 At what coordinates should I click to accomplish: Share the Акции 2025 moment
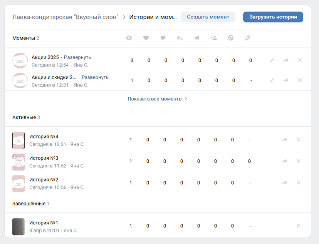click(x=286, y=60)
